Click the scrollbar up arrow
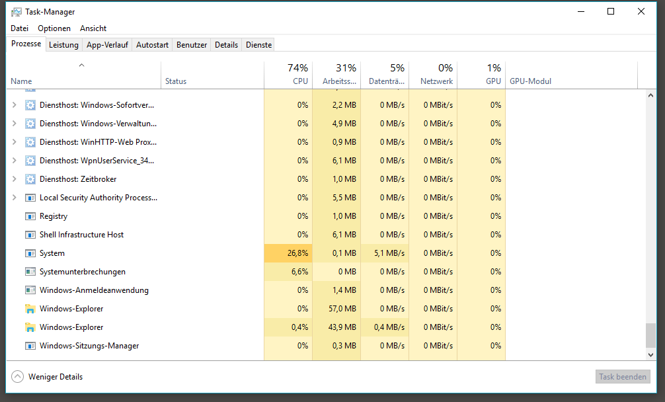The height and width of the screenshot is (402, 665). pyautogui.click(x=650, y=95)
